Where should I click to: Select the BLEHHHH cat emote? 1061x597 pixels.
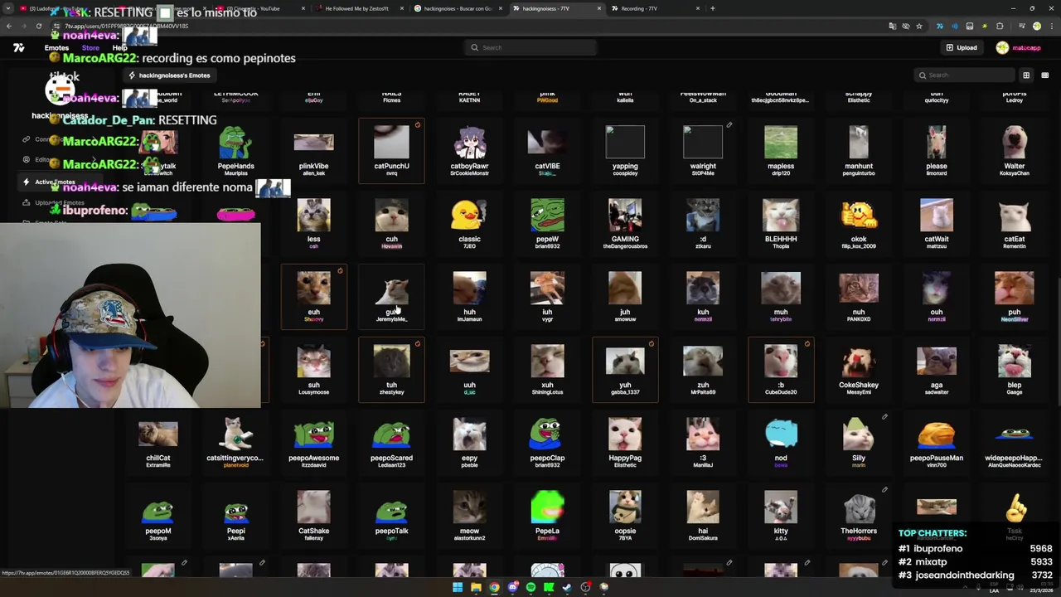[781, 222]
